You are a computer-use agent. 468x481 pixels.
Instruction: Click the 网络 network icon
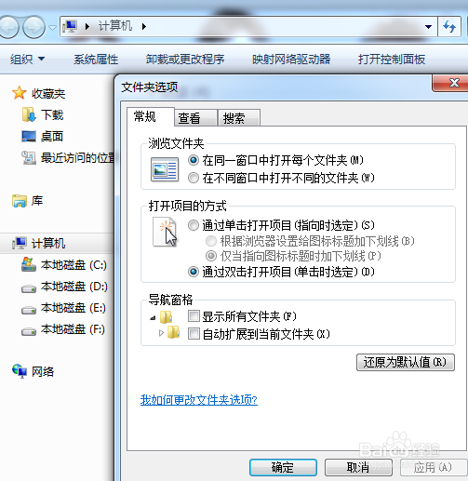20,370
